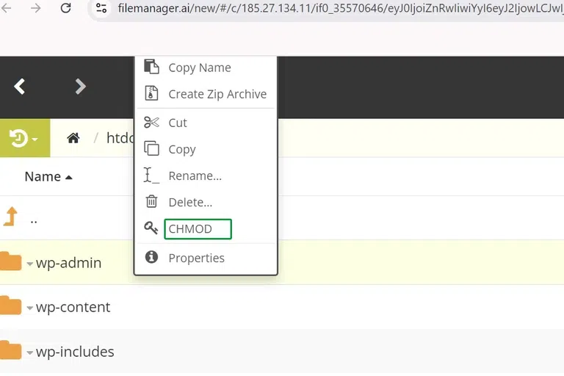
Task: Click the filemanager.ai URL in the address bar
Action: pyautogui.click(x=340, y=8)
